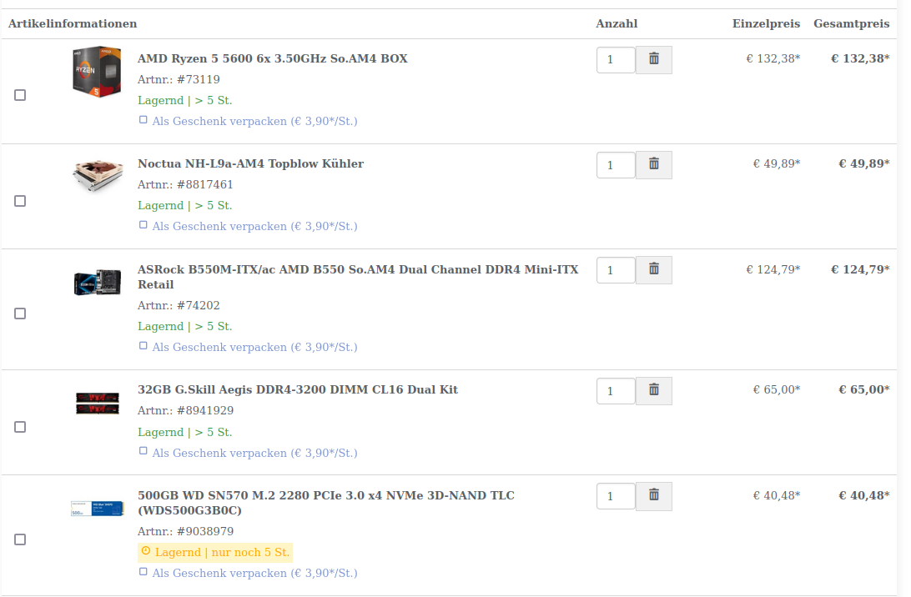Click the clock icon beside 'nur noch 5 St.'
Viewport: 911px width, 597px height.
146,551
